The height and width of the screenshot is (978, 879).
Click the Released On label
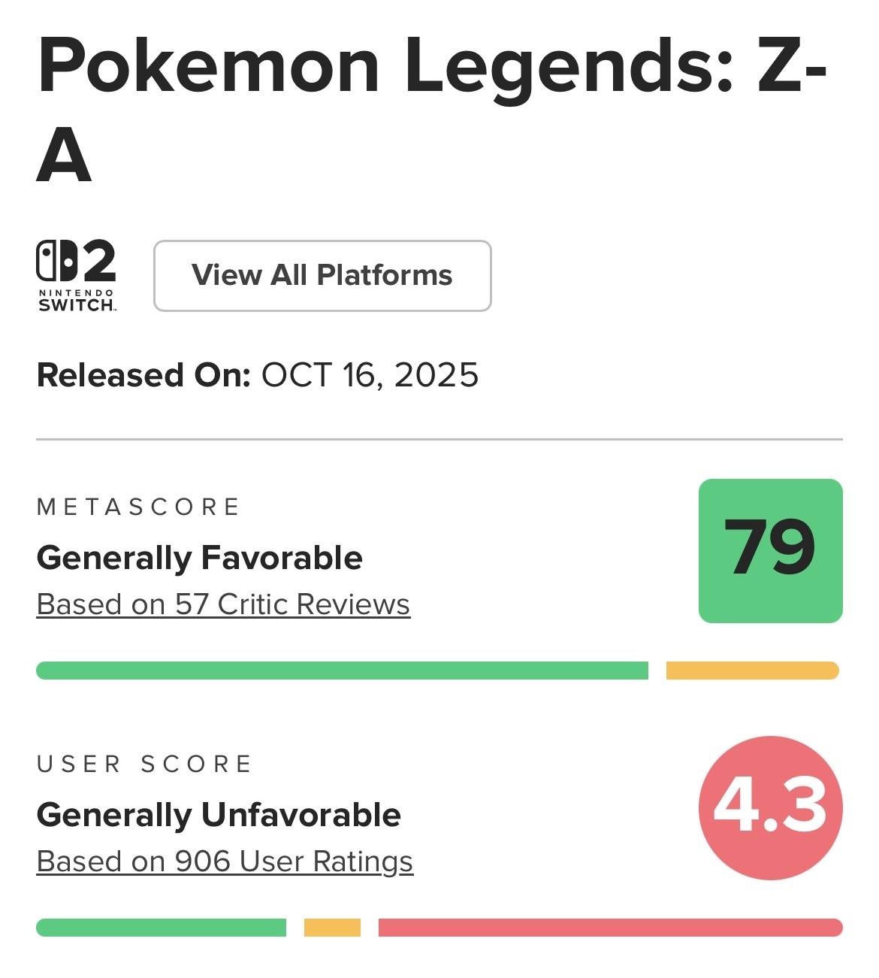point(143,375)
